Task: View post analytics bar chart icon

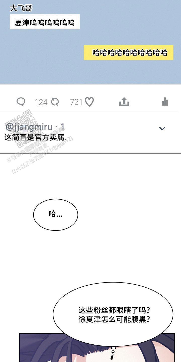Action: click(x=165, y=102)
